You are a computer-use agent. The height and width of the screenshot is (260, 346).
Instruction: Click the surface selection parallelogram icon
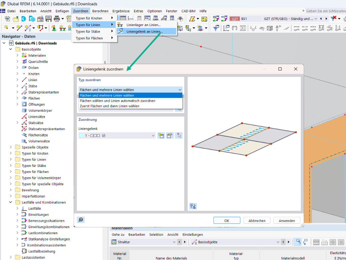pos(192,19)
